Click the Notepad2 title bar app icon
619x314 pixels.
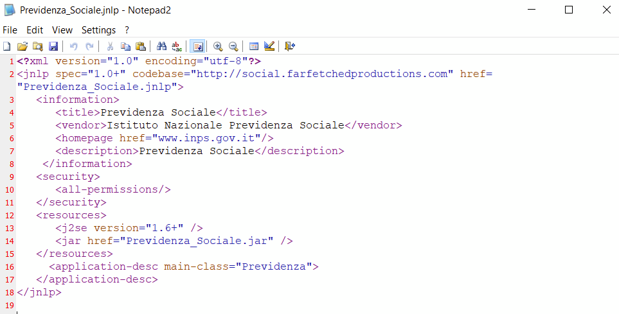tap(10, 10)
